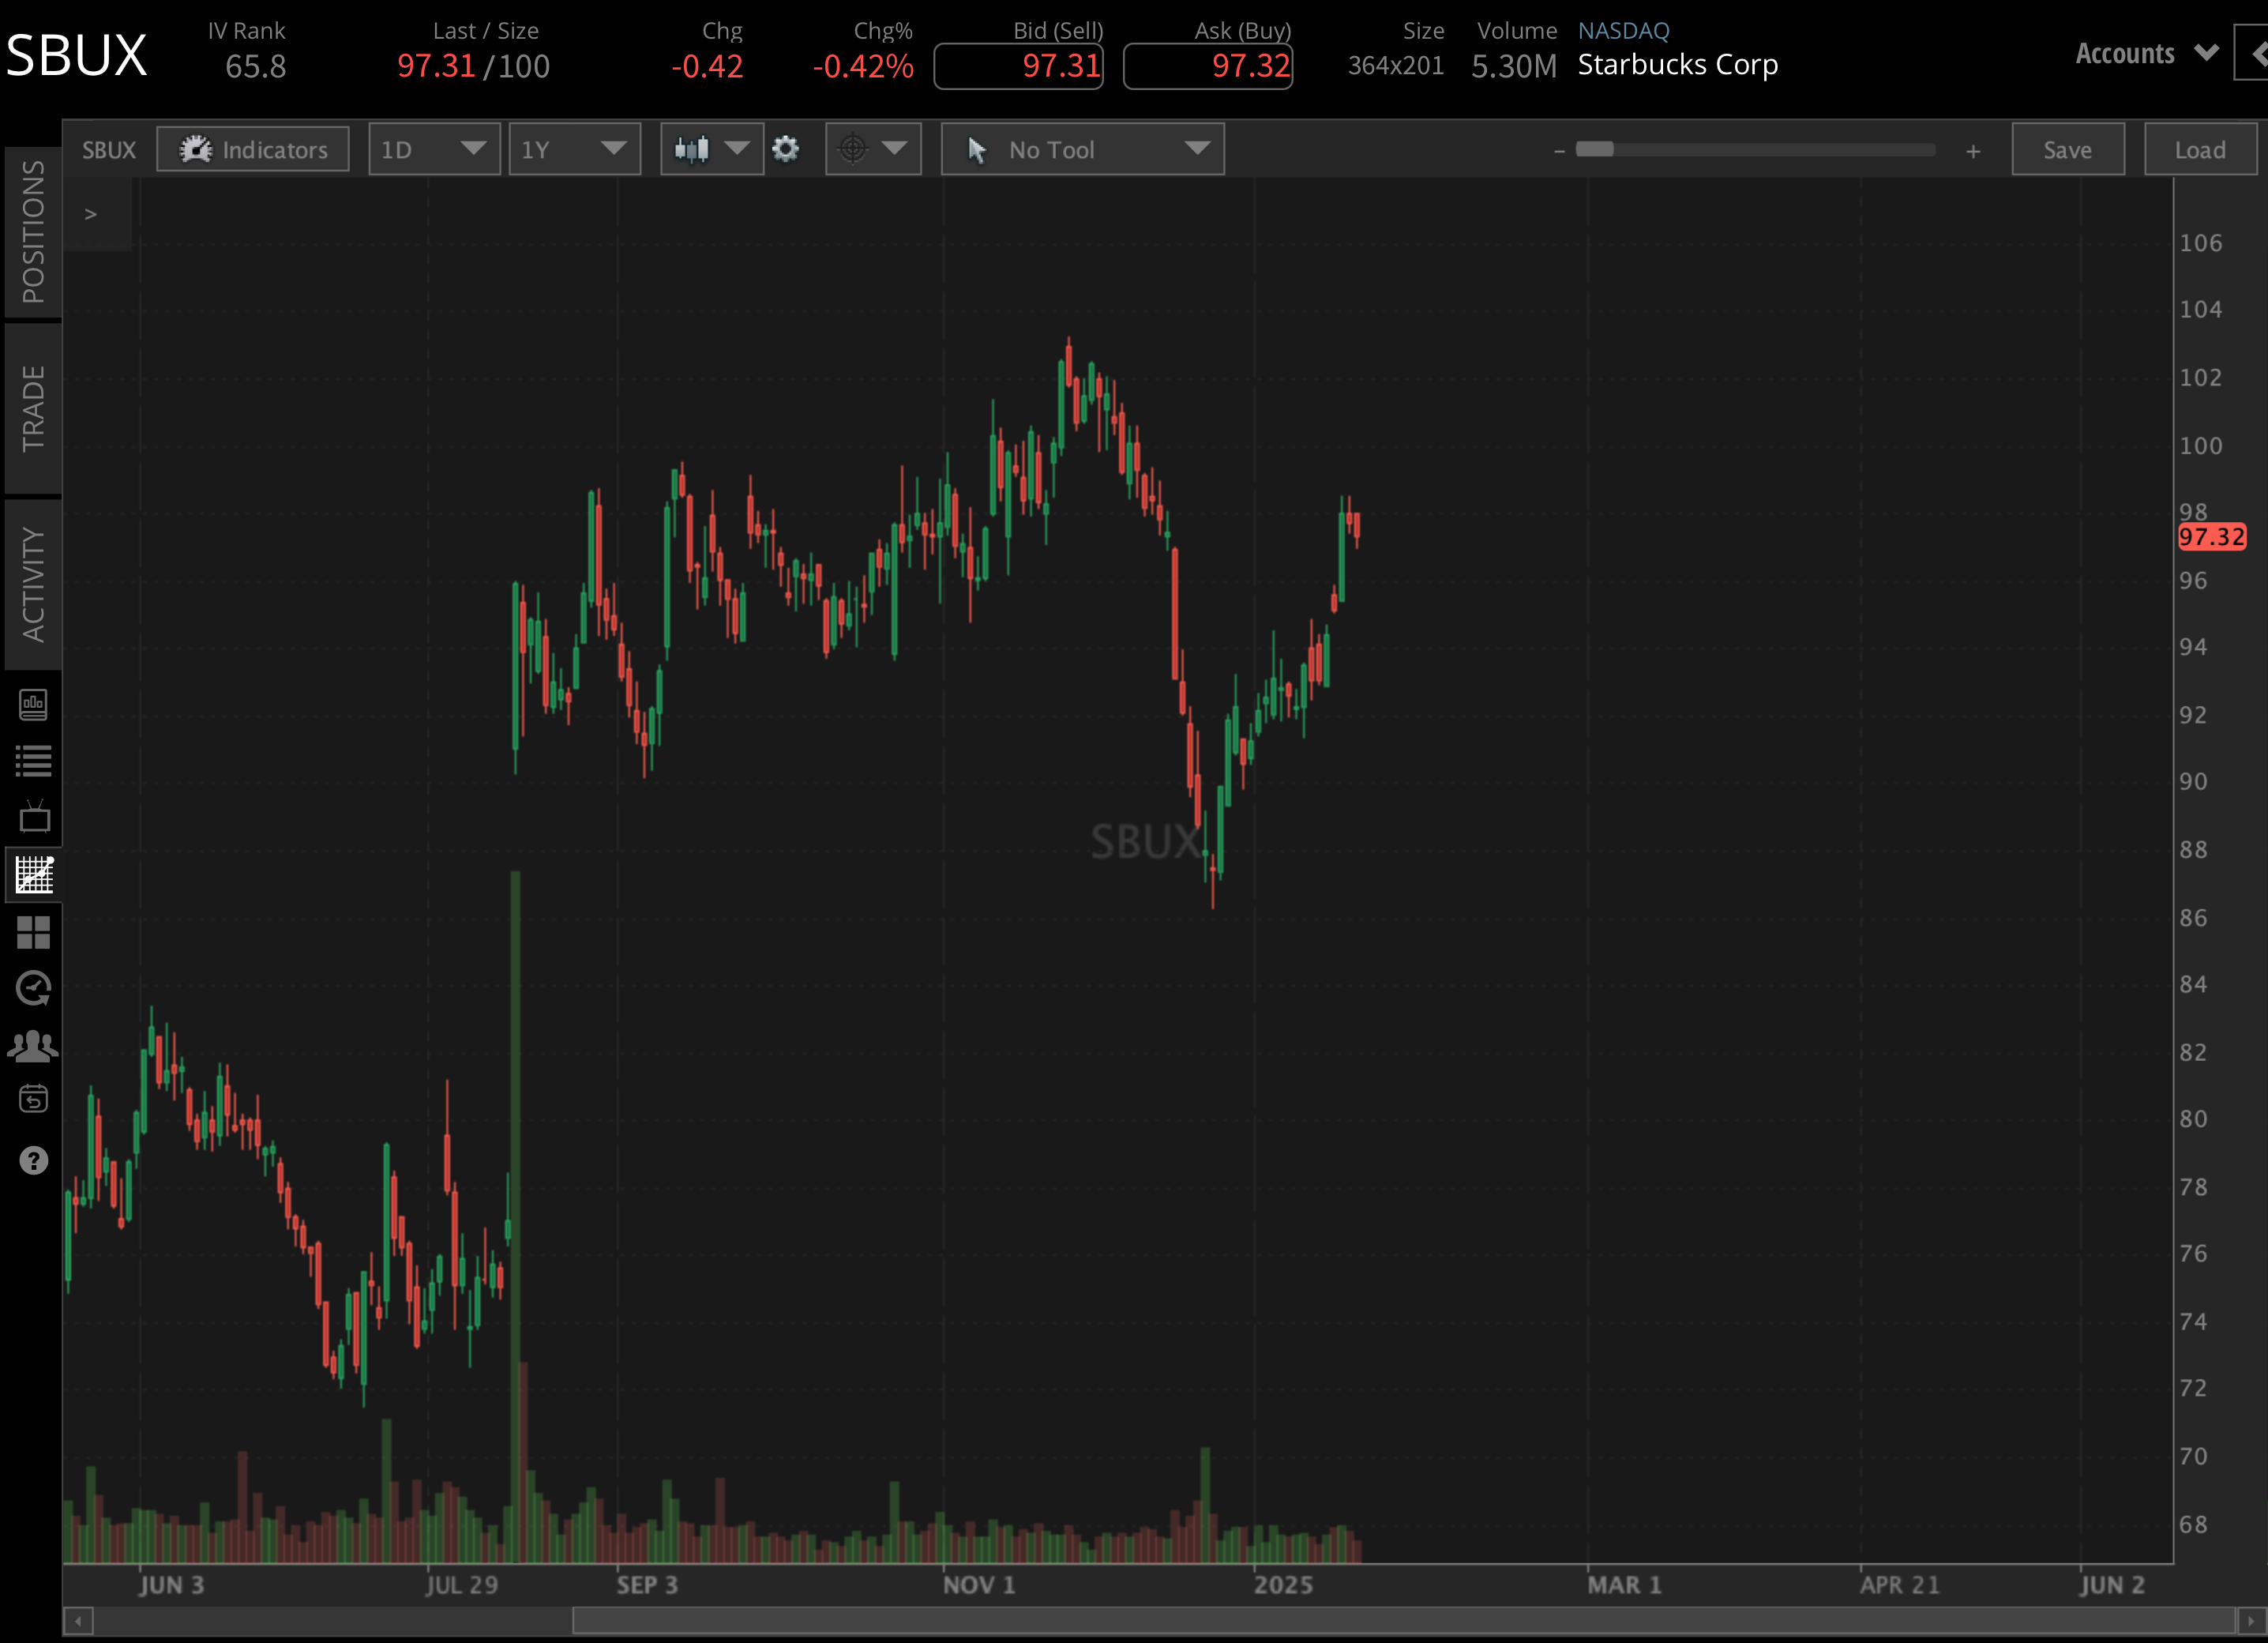Click the community/people icon in sidebar
2268x1643 pixels.
34,1046
